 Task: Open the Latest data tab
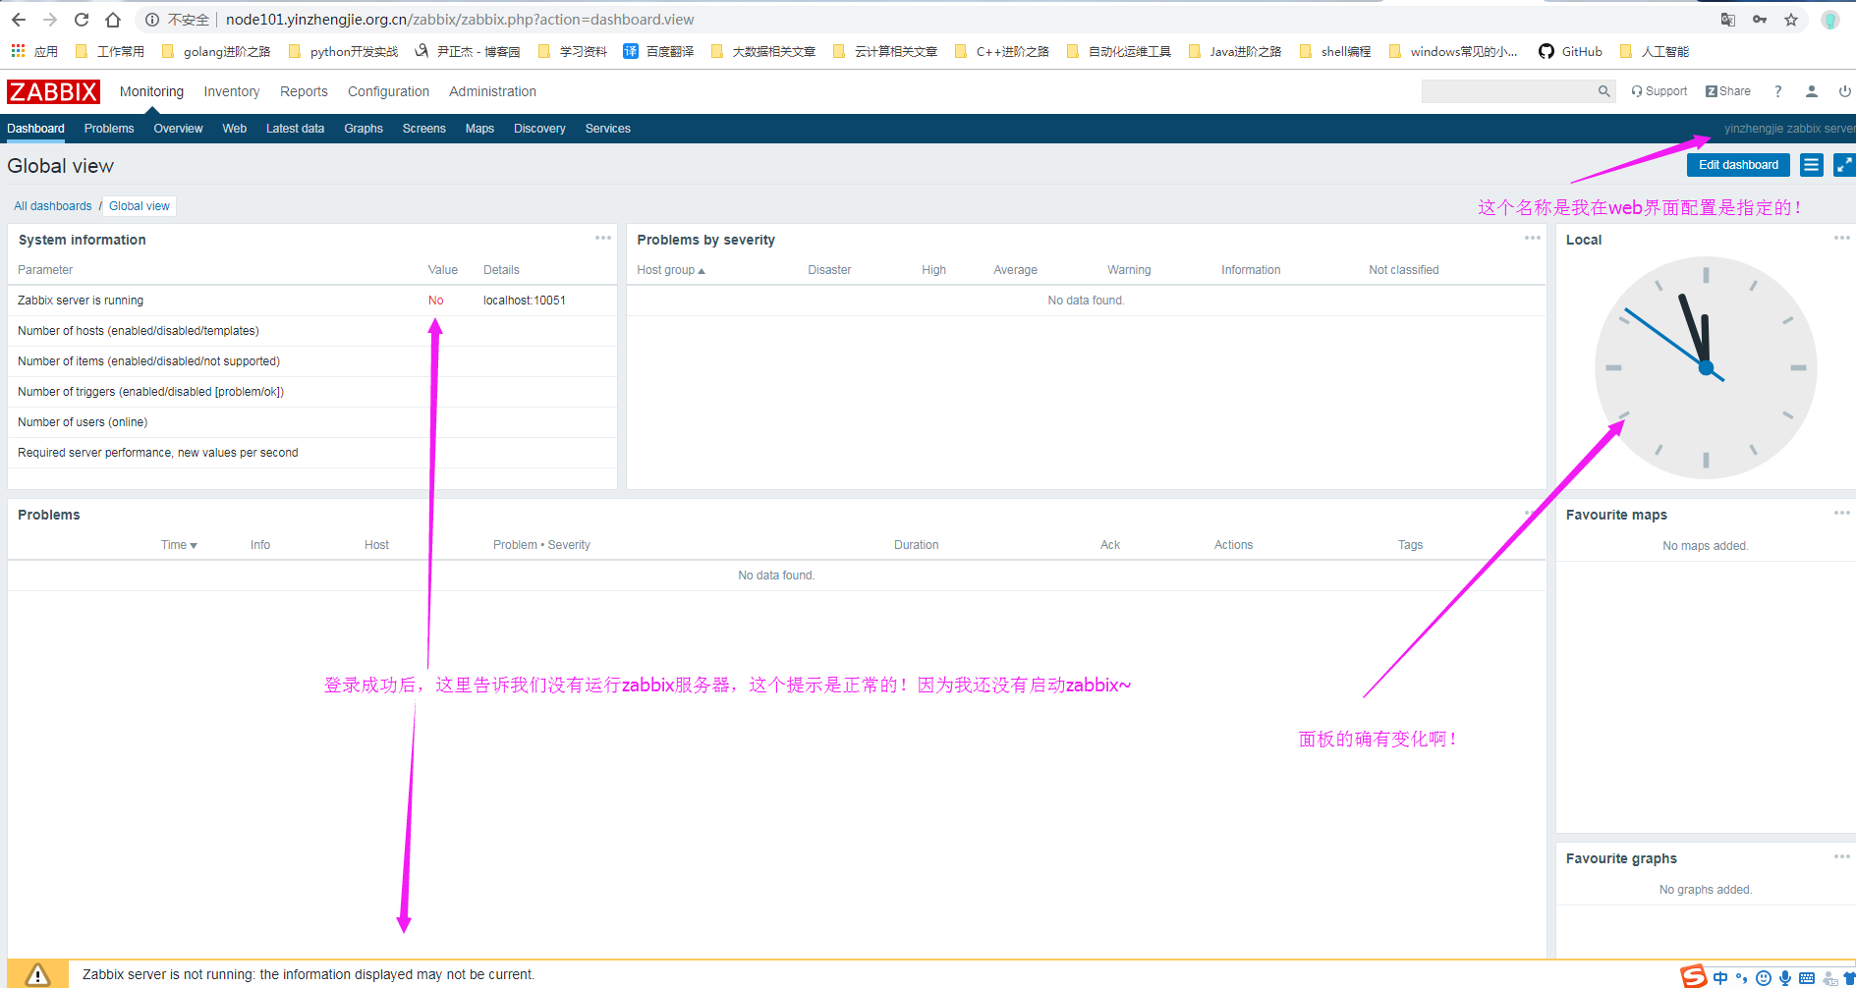pos(295,129)
